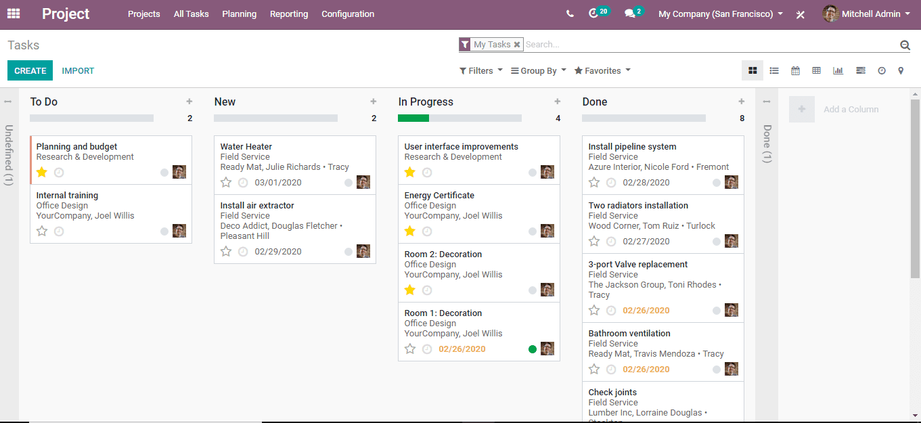Open the Planning menu
921x423 pixels.
(x=240, y=14)
